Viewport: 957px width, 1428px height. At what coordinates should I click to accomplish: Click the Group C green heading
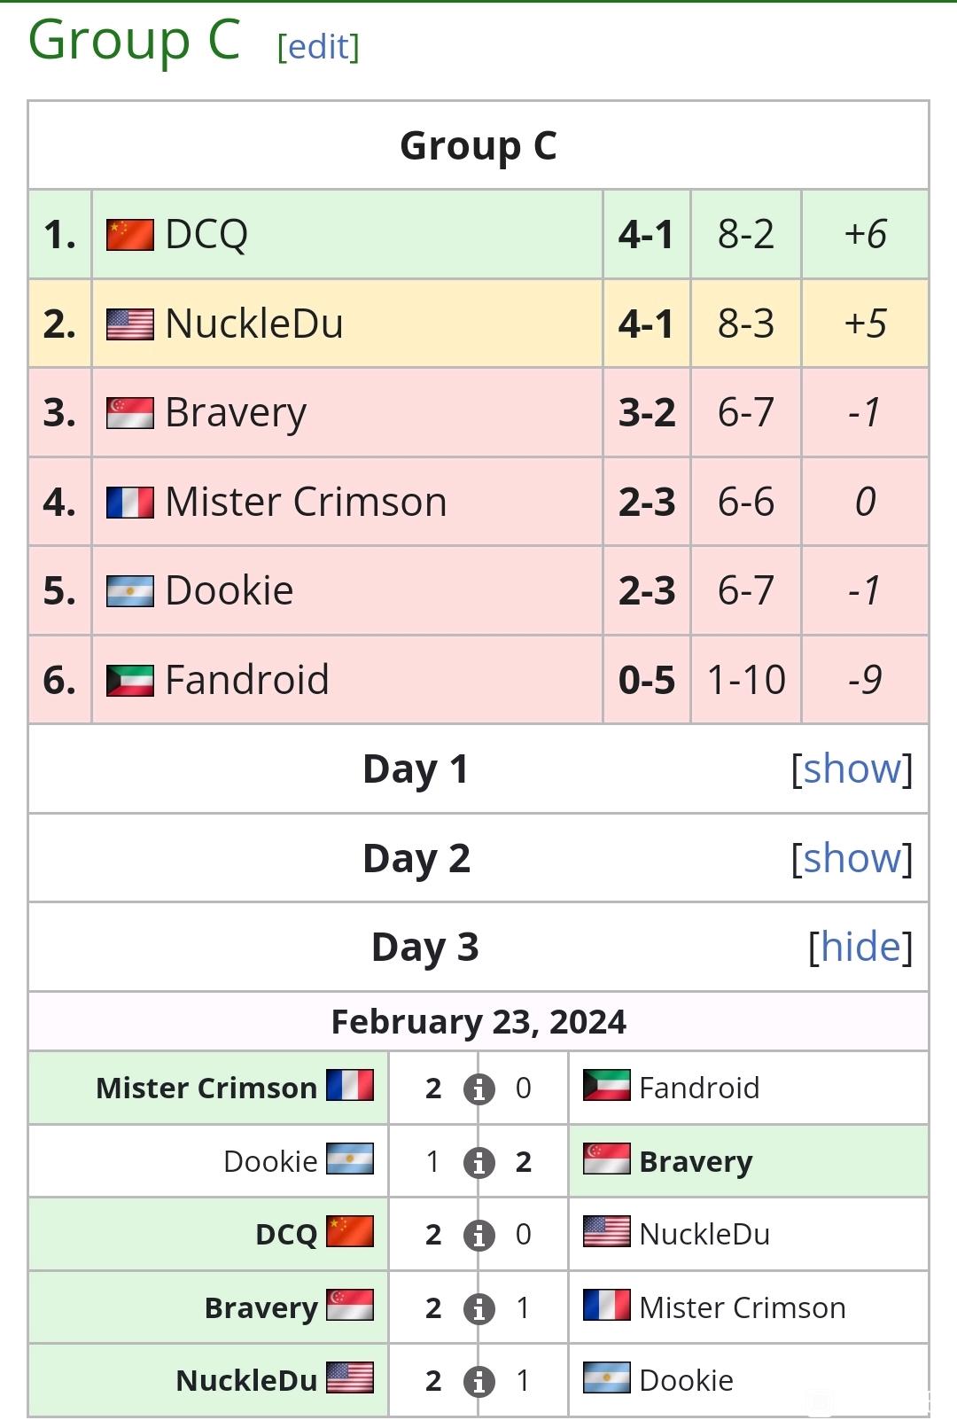[134, 40]
